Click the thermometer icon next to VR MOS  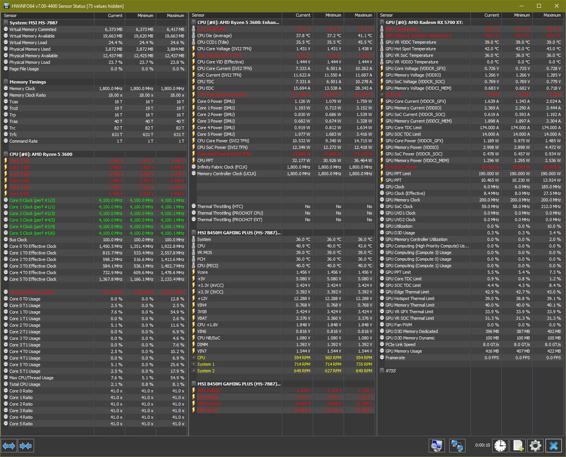(194, 252)
